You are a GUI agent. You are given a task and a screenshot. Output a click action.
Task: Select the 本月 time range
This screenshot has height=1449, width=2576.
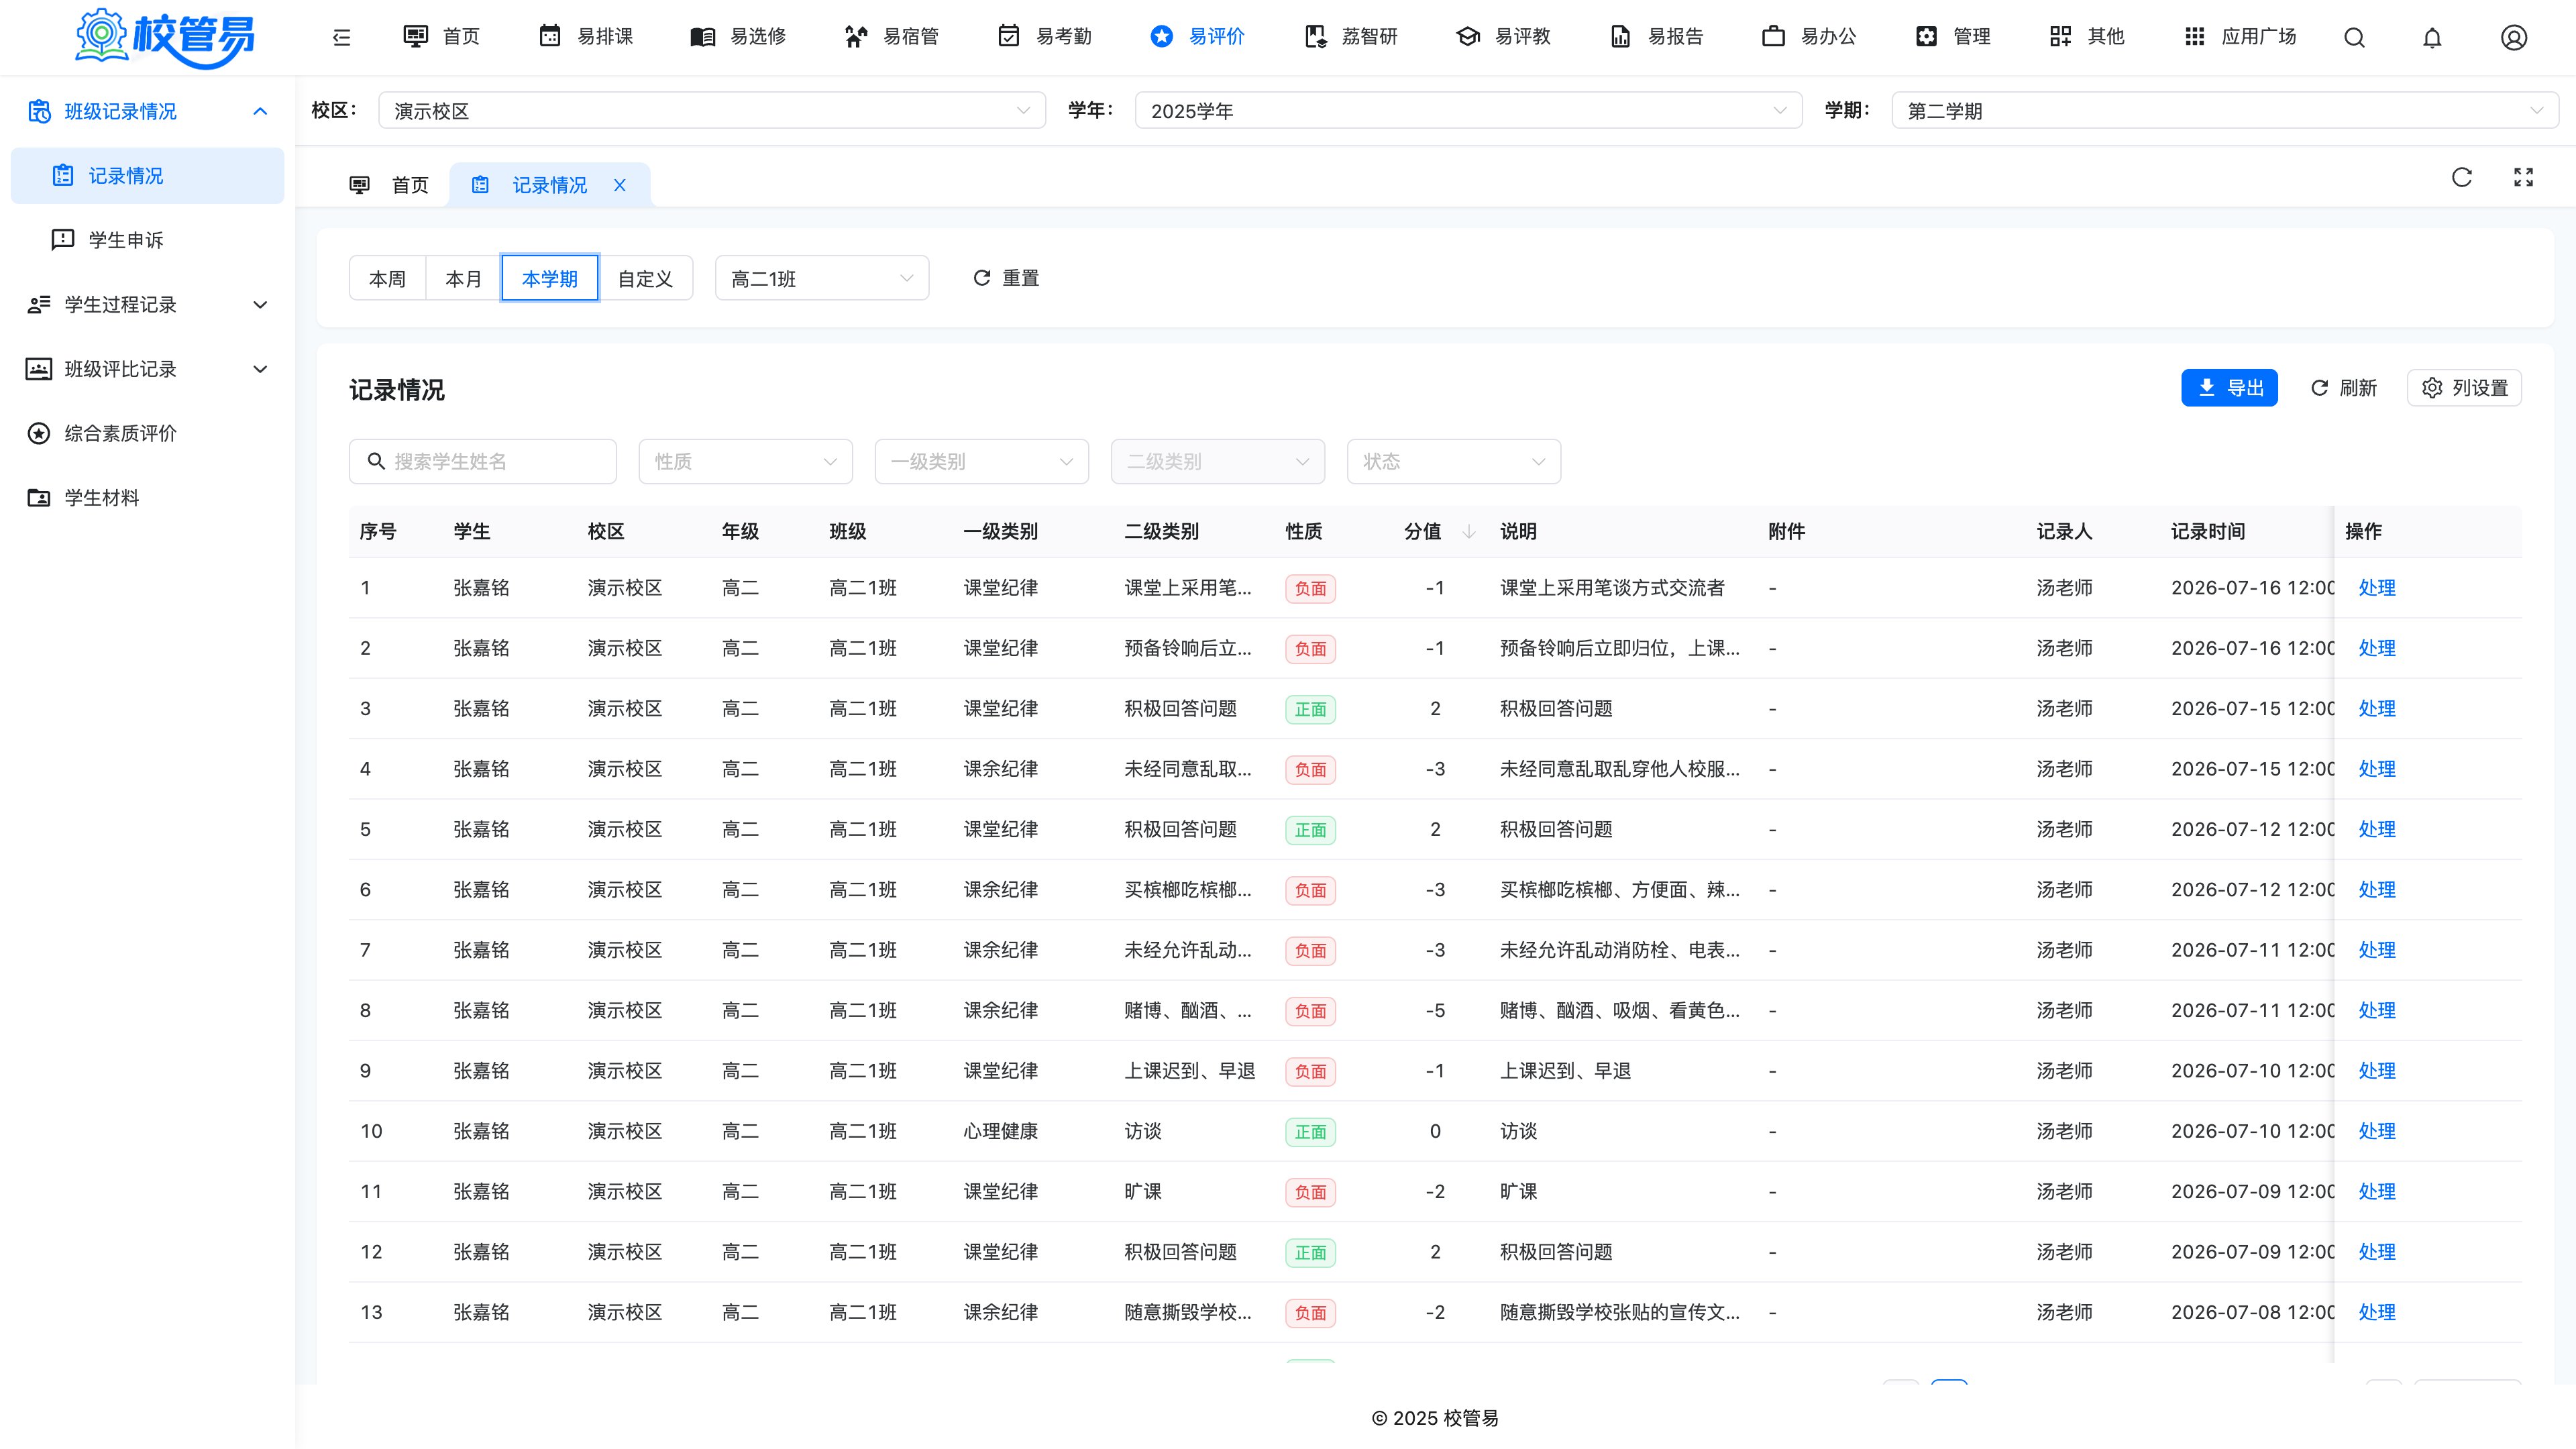tap(464, 278)
